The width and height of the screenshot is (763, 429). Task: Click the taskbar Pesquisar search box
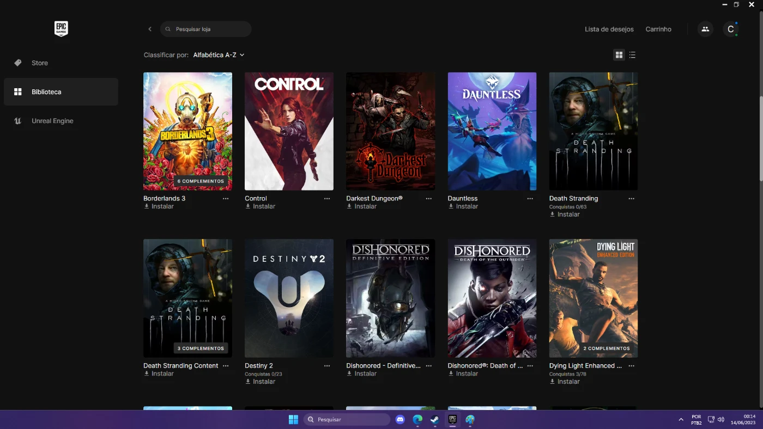[347, 419]
